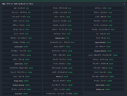Screen dimensions: 127x96
Task: Select Ingram, Brandon at 145.50
Action: 104,42
